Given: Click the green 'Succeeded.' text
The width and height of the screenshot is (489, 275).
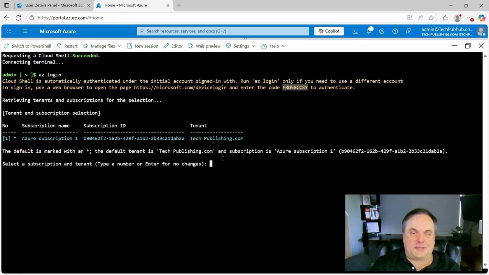Looking at the screenshot, I should click(86, 56).
